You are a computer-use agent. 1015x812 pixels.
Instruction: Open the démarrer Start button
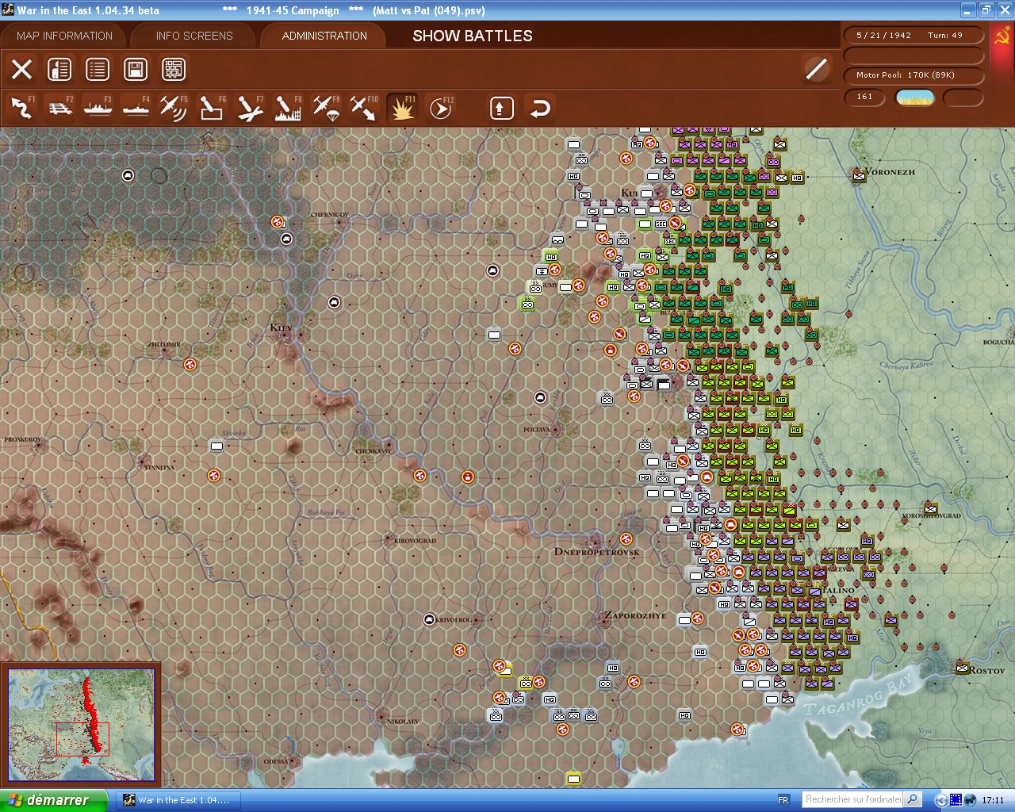click(x=53, y=800)
